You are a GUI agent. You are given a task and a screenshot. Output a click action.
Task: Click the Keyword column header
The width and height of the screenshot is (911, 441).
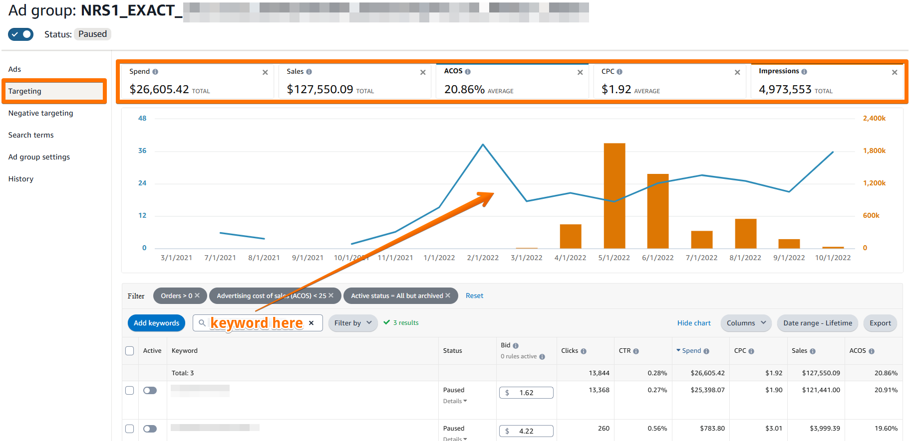click(x=185, y=351)
